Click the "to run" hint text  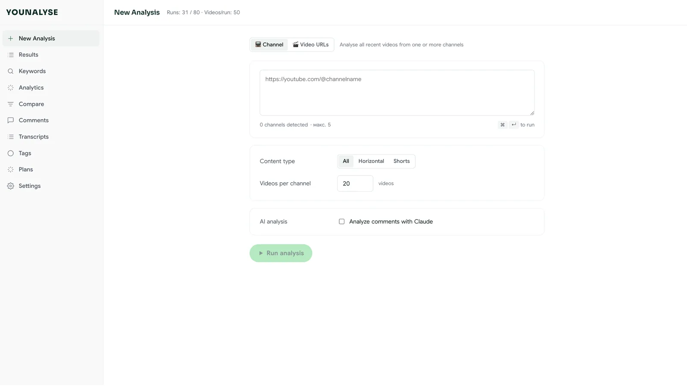[527, 125]
